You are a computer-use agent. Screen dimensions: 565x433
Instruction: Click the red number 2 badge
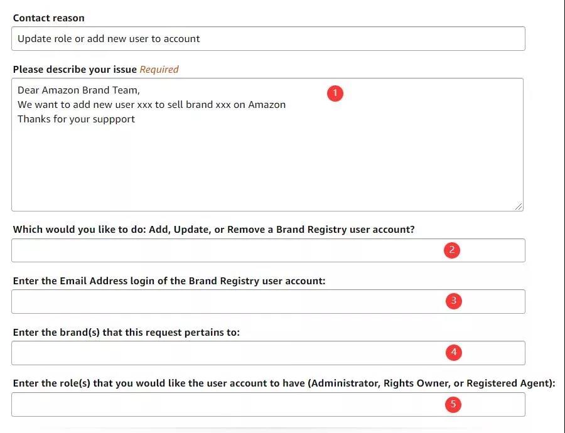point(451,250)
